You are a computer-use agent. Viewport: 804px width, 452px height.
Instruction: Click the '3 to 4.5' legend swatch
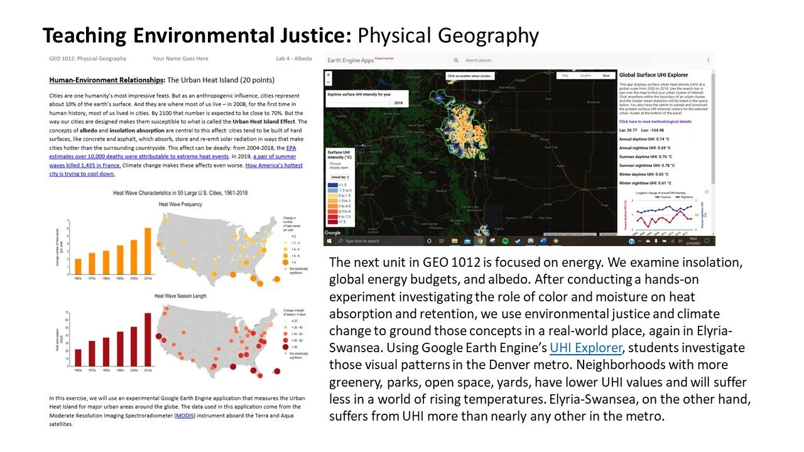click(333, 206)
